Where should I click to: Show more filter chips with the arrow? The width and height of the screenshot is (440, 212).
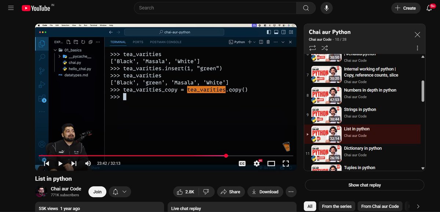(x=418, y=206)
